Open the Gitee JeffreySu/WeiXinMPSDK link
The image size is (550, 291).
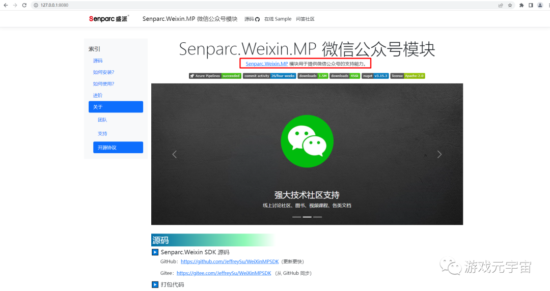(x=224, y=273)
